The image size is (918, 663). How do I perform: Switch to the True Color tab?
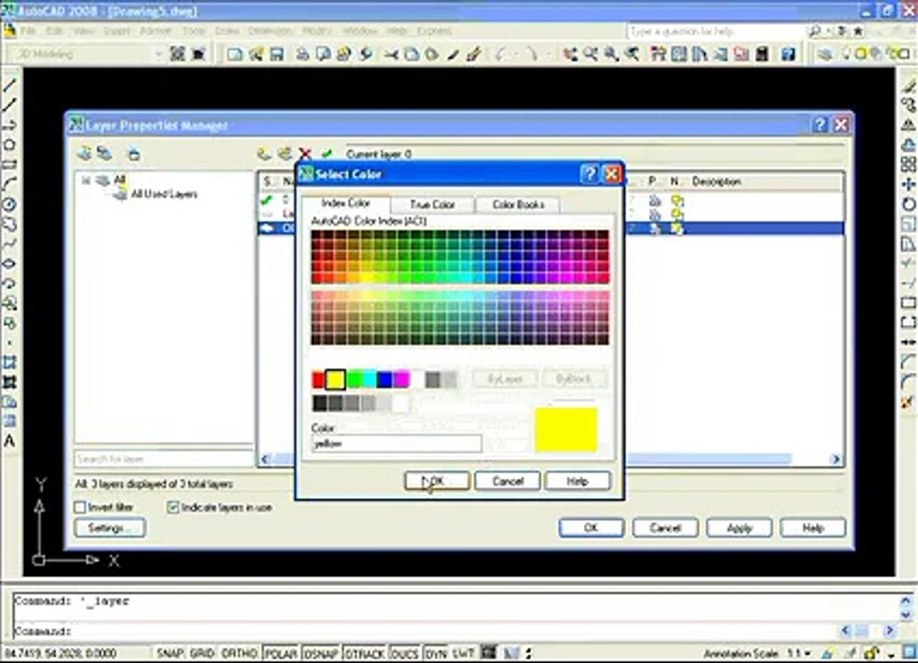tap(432, 204)
